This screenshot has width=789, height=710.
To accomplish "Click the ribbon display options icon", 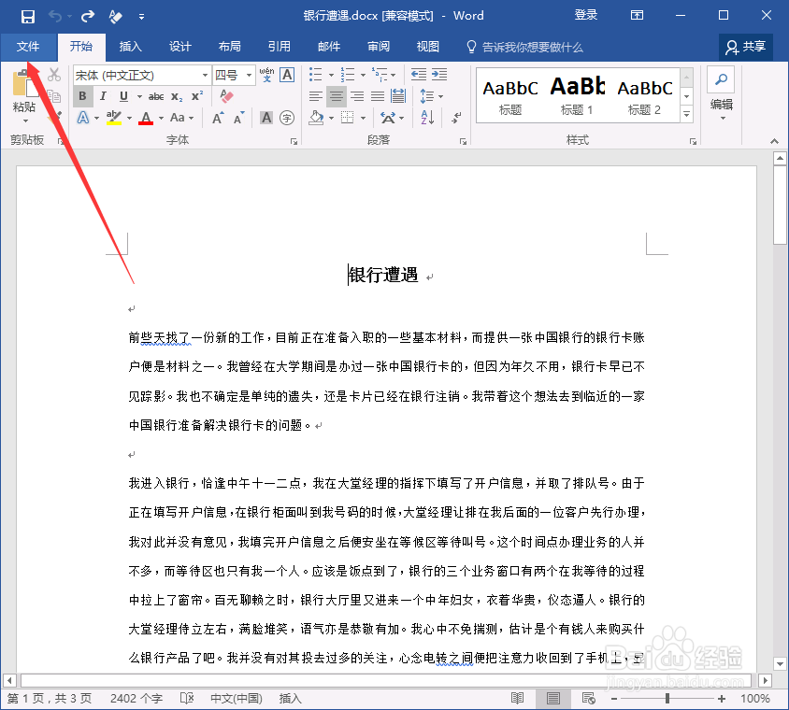I will click(x=637, y=16).
